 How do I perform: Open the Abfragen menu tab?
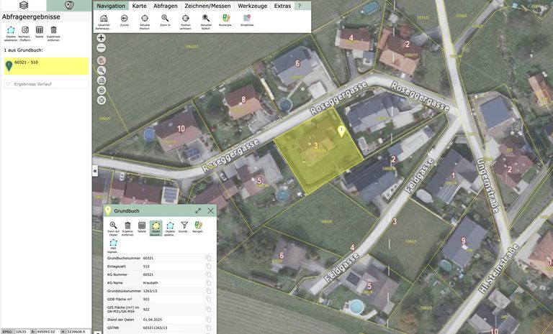pos(166,6)
